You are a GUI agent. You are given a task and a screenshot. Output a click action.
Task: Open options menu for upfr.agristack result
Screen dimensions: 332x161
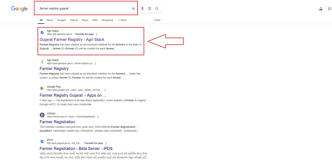coord(95,63)
